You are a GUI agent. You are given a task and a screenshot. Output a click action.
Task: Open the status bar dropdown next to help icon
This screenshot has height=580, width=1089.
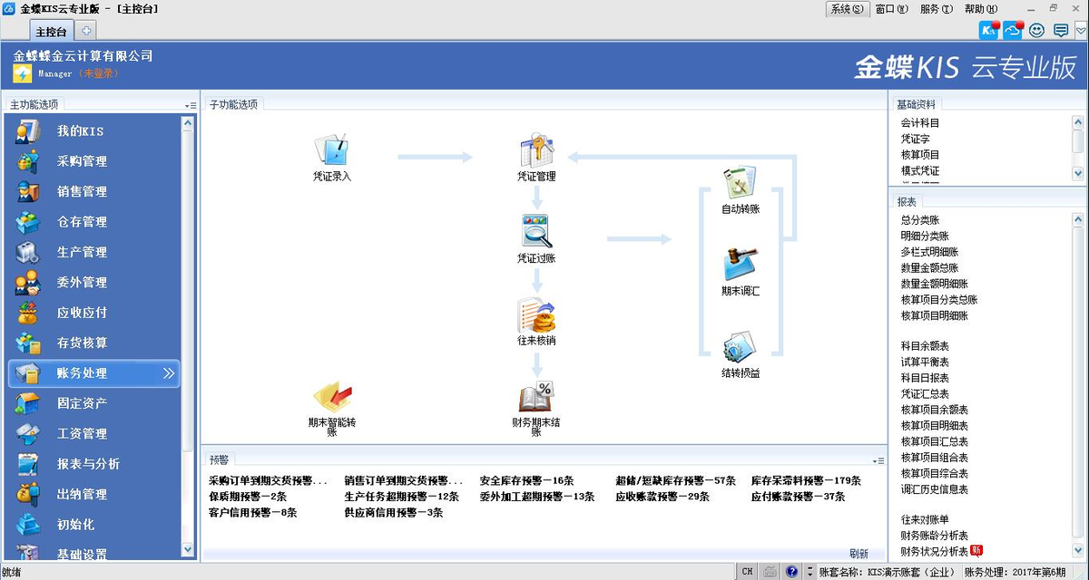pos(809,572)
